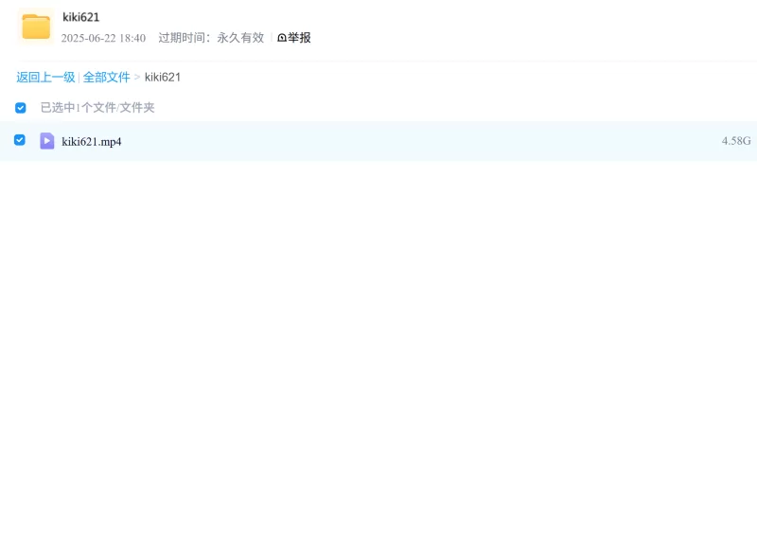Click the purple video file icon

(46, 141)
